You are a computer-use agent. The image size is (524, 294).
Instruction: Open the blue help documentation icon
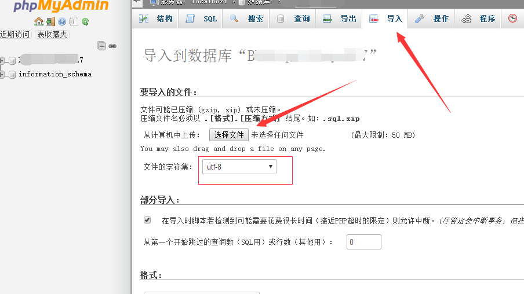tap(62, 22)
